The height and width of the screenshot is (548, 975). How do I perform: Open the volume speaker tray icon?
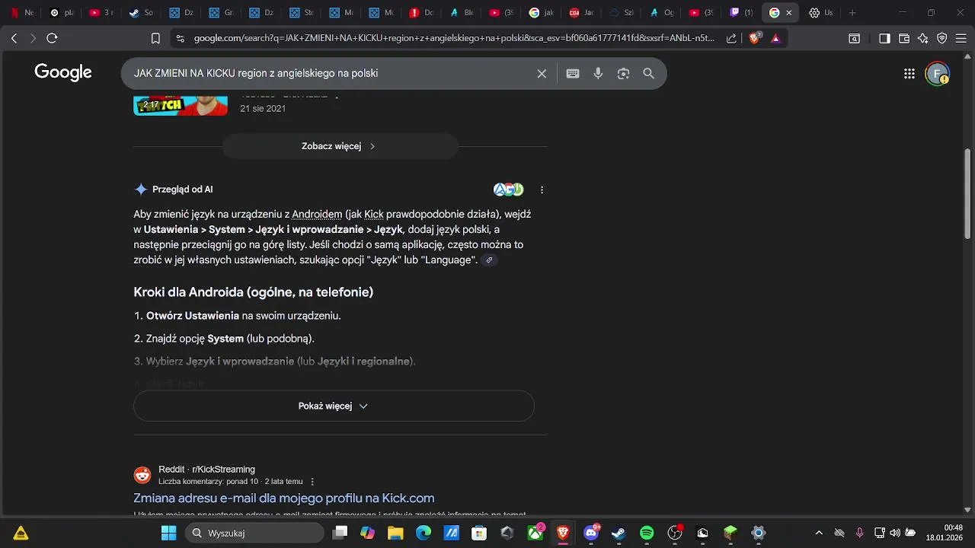coord(895,533)
